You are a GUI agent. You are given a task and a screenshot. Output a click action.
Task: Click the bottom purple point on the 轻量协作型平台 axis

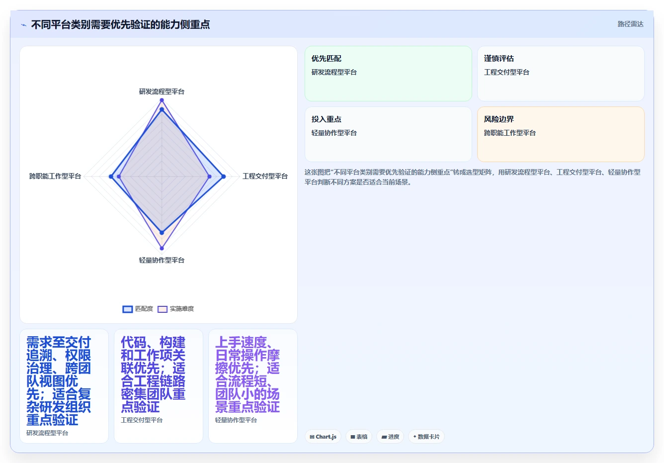pyautogui.click(x=162, y=248)
